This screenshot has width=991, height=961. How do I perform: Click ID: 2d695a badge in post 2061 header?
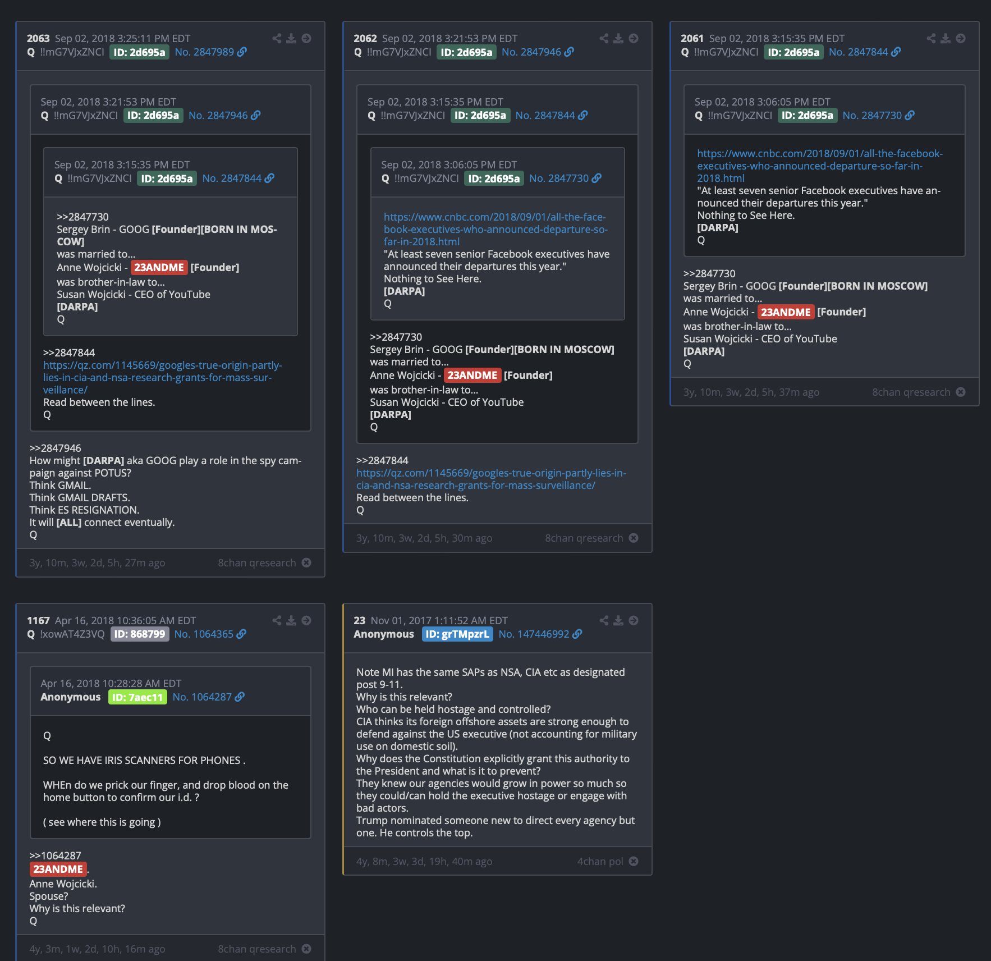tap(794, 52)
